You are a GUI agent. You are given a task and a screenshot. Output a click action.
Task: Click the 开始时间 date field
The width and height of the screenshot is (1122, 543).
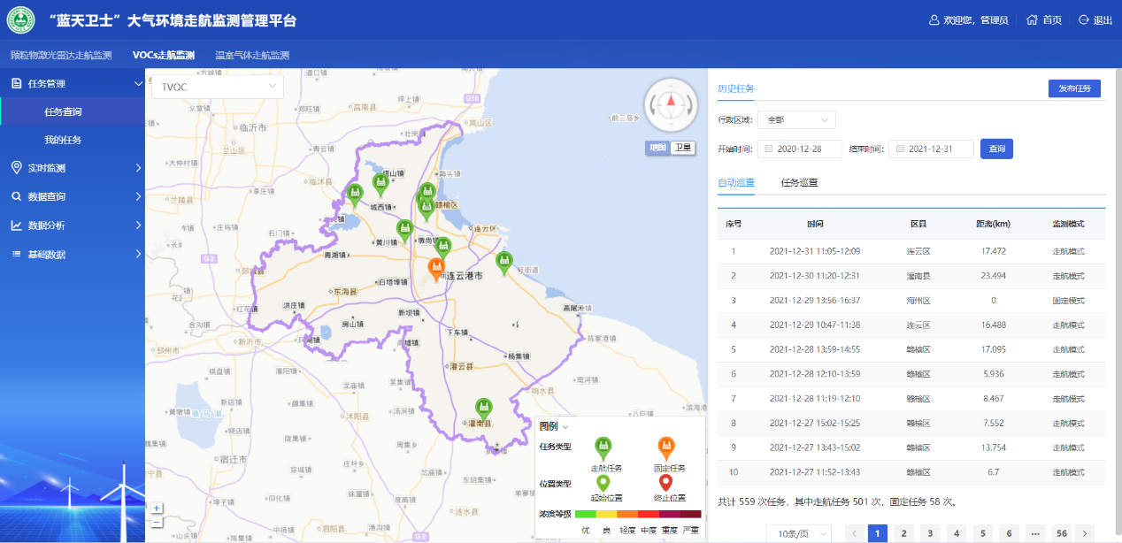pos(800,149)
